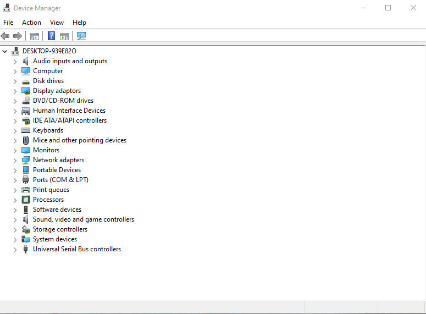This screenshot has height=314, width=426.
Task: Open the Help menu
Action: click(79, 23)
